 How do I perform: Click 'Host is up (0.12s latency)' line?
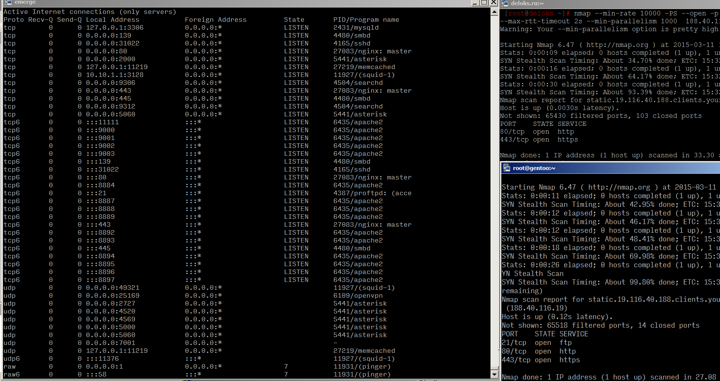coord(557,316)
